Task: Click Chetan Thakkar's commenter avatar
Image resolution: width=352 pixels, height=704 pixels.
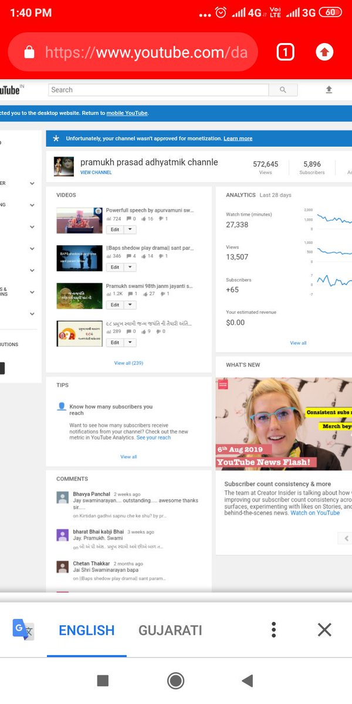Action: (63, 567)
